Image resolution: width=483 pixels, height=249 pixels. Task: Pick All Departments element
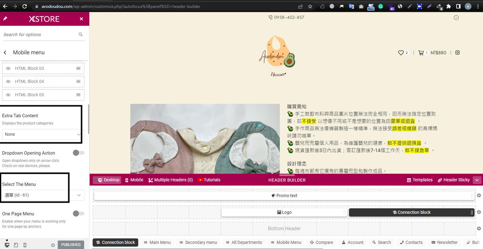coord(244,243)
